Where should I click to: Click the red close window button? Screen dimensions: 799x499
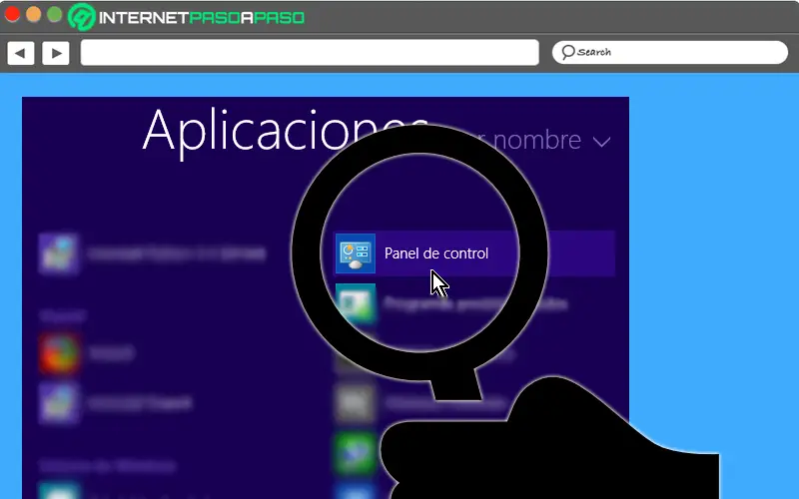click(x=12, y=14)
